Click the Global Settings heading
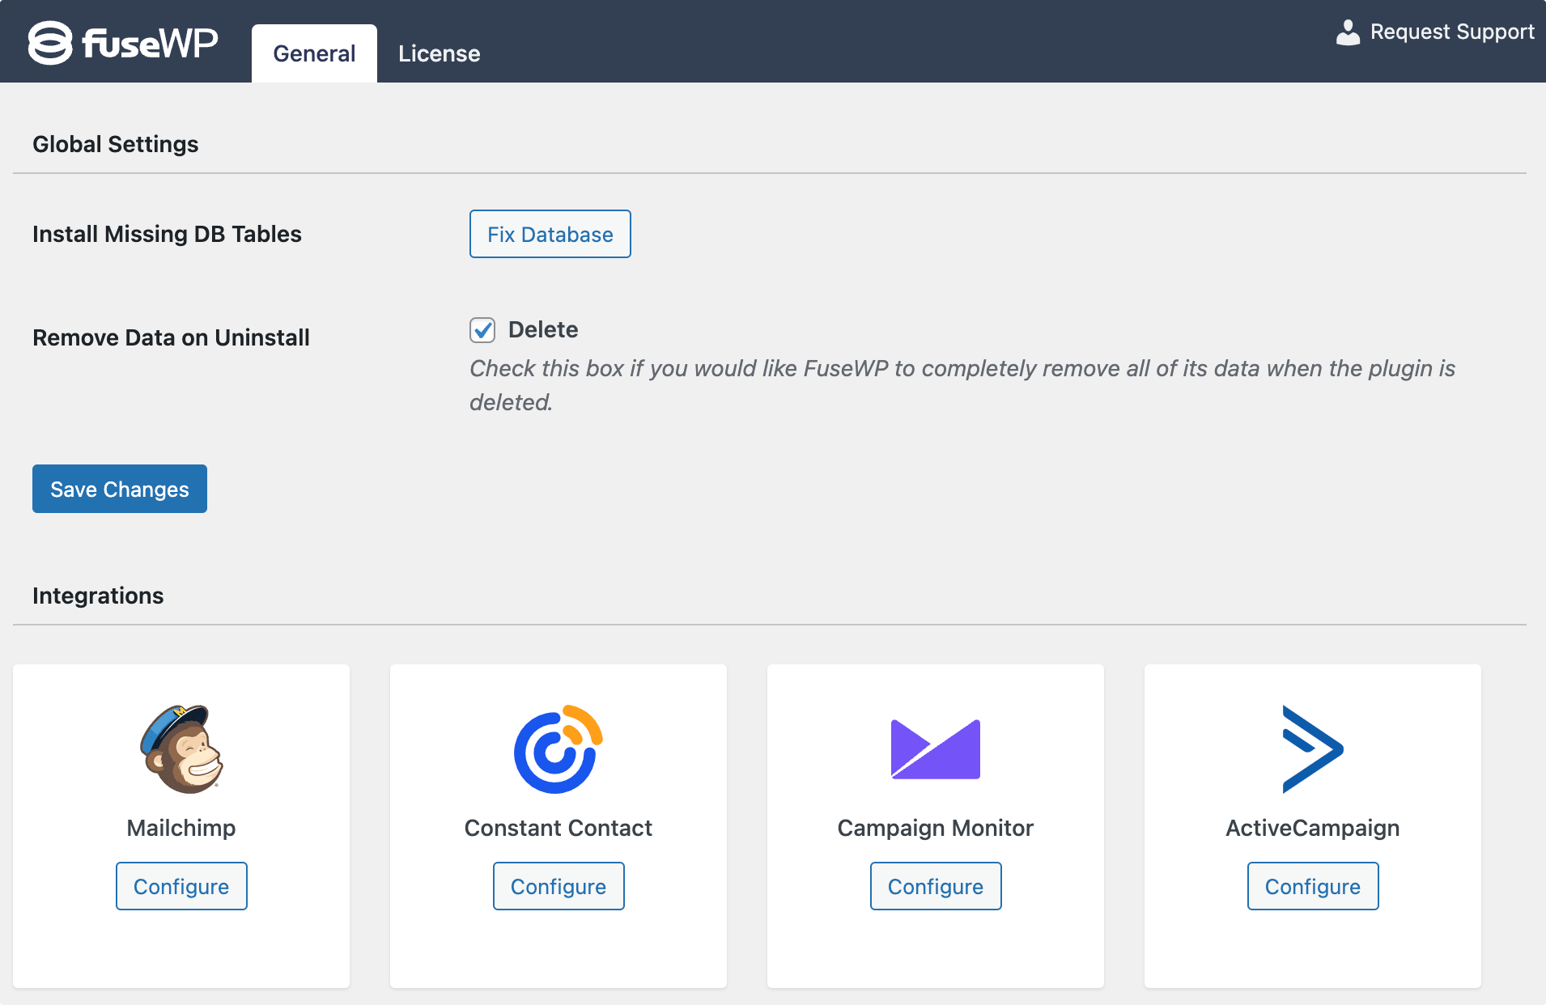 [x=116, y=144]
